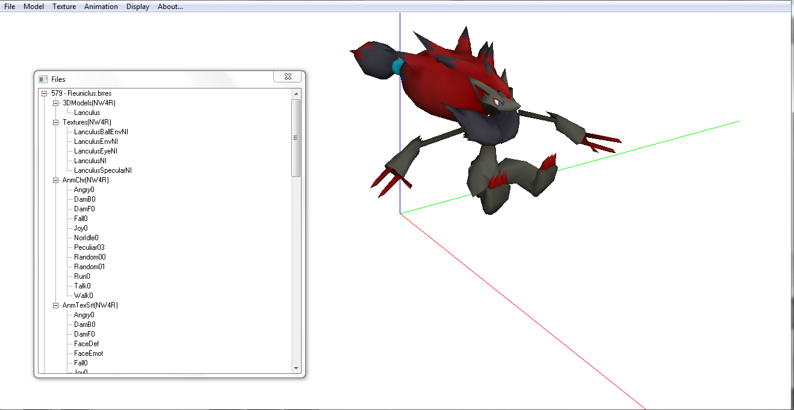Select the LanculusEyeNI texture
Screen dimensions: 794x410
tap(96, 151)
